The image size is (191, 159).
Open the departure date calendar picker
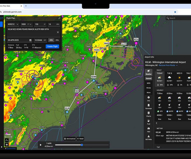(x=31, y=40)
